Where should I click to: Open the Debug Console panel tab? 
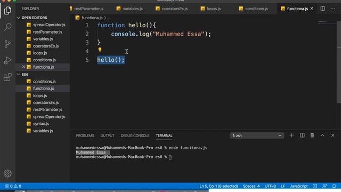click(135, 135)
